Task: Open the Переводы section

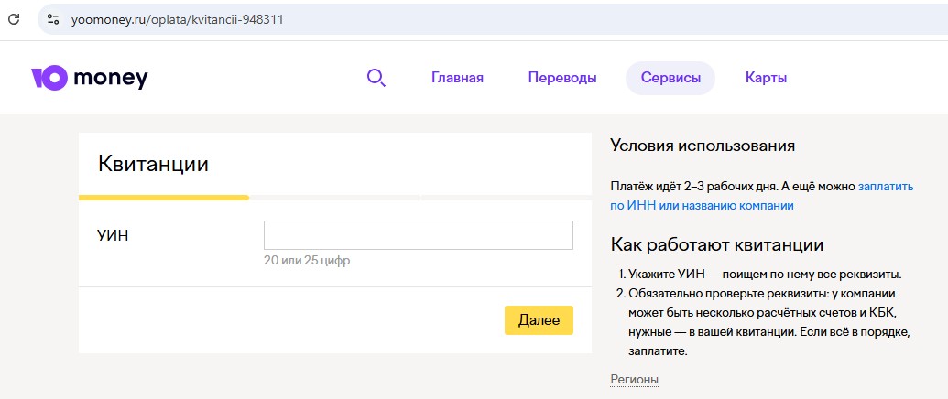Action: [x=561, y=79]
